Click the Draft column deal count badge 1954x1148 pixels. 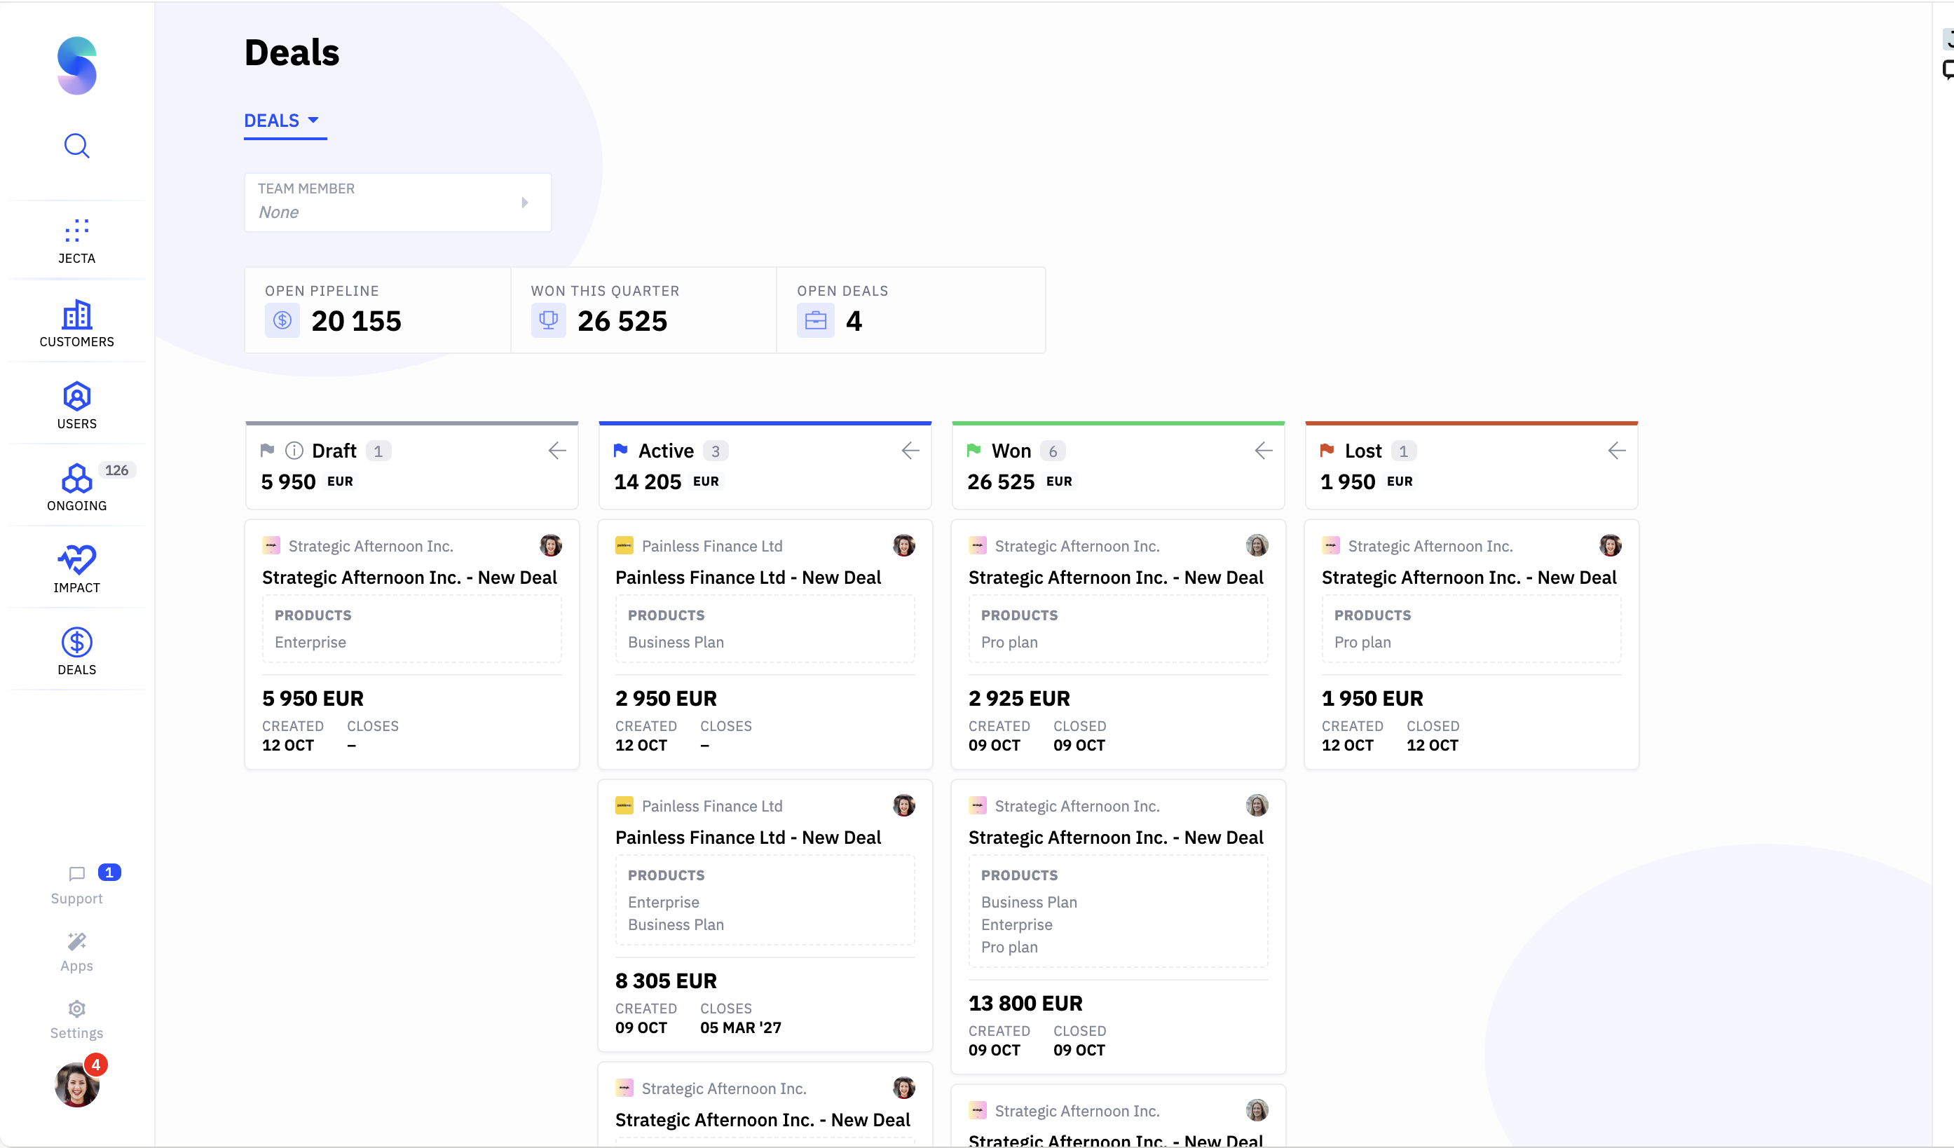378,451
